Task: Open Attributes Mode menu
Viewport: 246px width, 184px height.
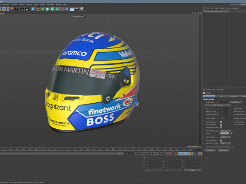Action: (209, 89)
